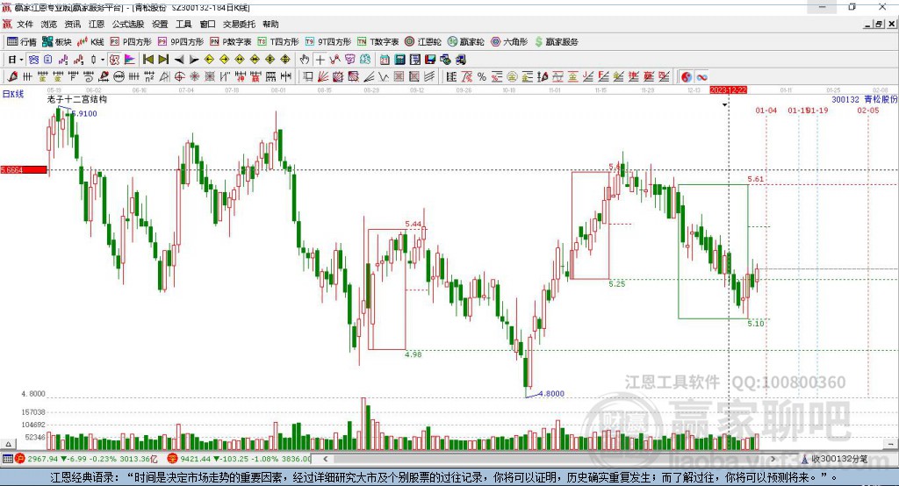Step chart right with black arrow
Image resolution: width=899 pixels, height=486 pixels.
click(x=194, y=60)
